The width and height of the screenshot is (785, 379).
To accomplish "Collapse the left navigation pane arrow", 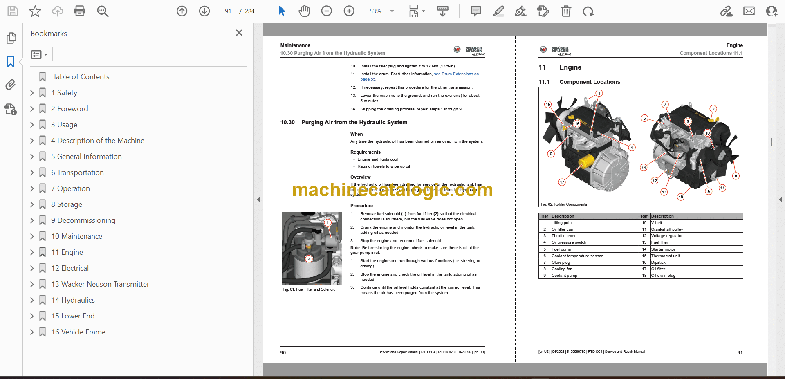I will [x=258, y=200].
